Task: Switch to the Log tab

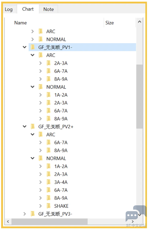Action: tap(9, 10)
